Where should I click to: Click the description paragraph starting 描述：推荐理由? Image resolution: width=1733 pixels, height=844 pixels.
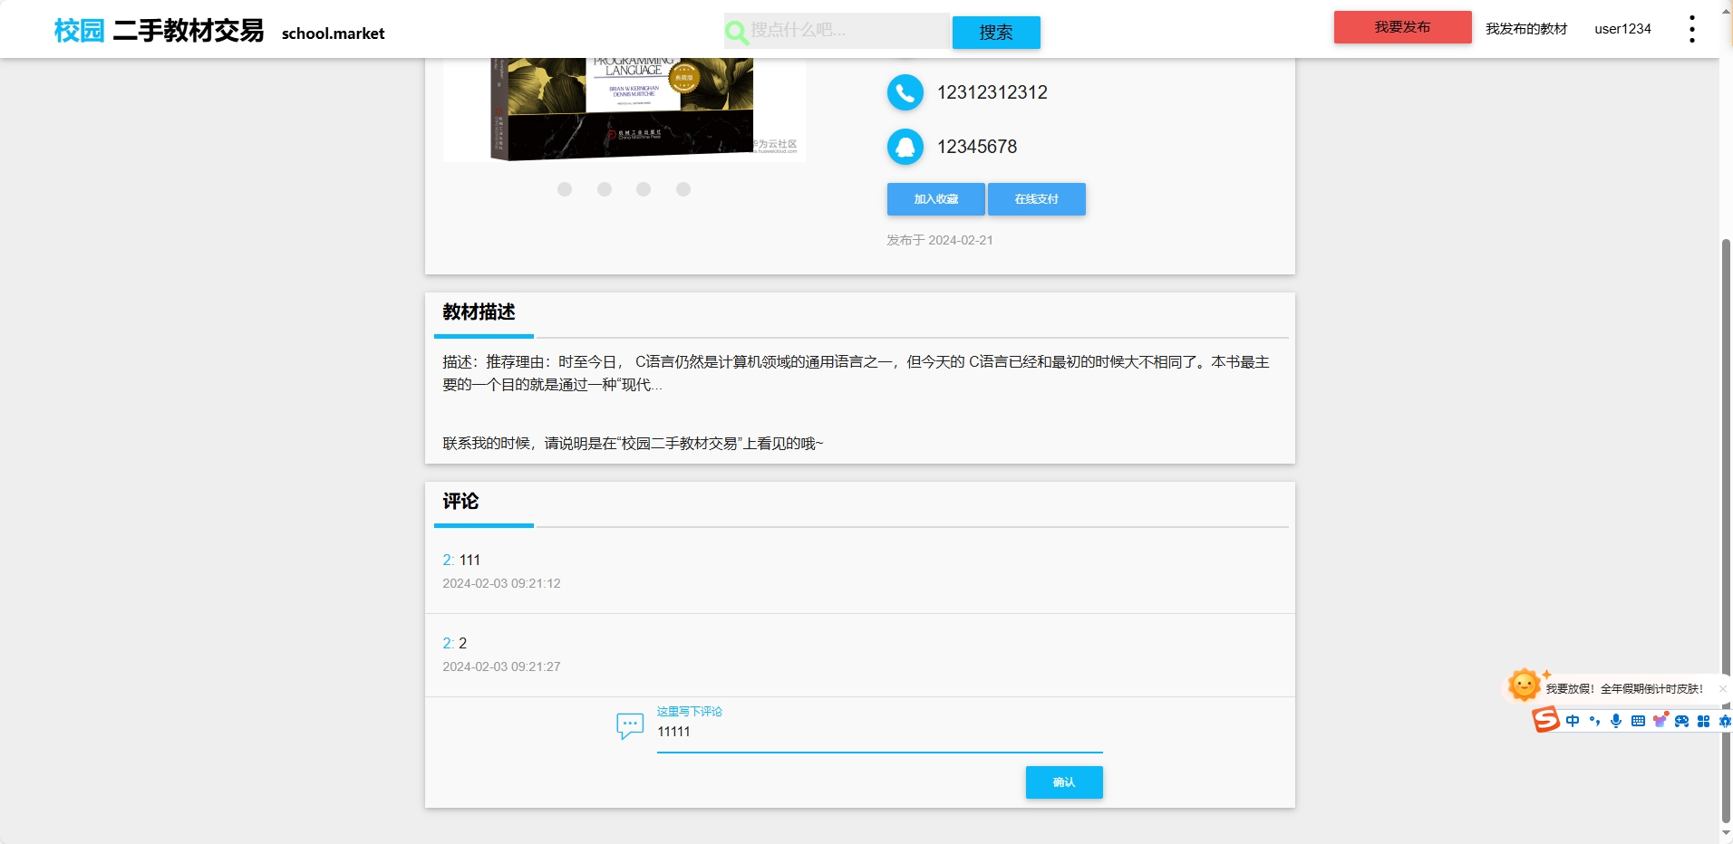point(856,373)
